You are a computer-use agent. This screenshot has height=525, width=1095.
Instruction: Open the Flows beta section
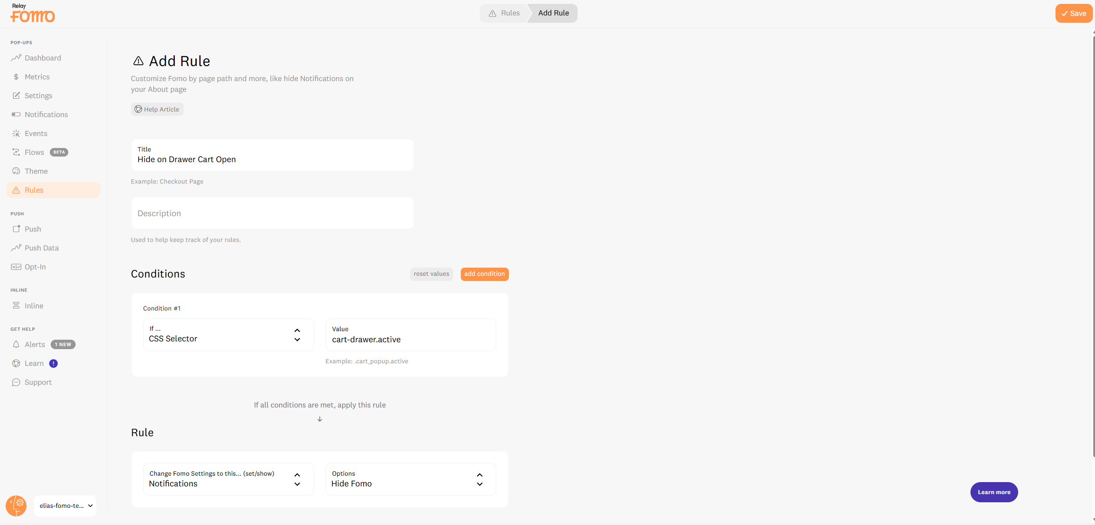[34, 152]
